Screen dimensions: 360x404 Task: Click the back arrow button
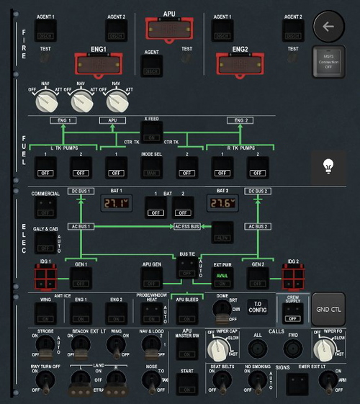pos(328,26)
